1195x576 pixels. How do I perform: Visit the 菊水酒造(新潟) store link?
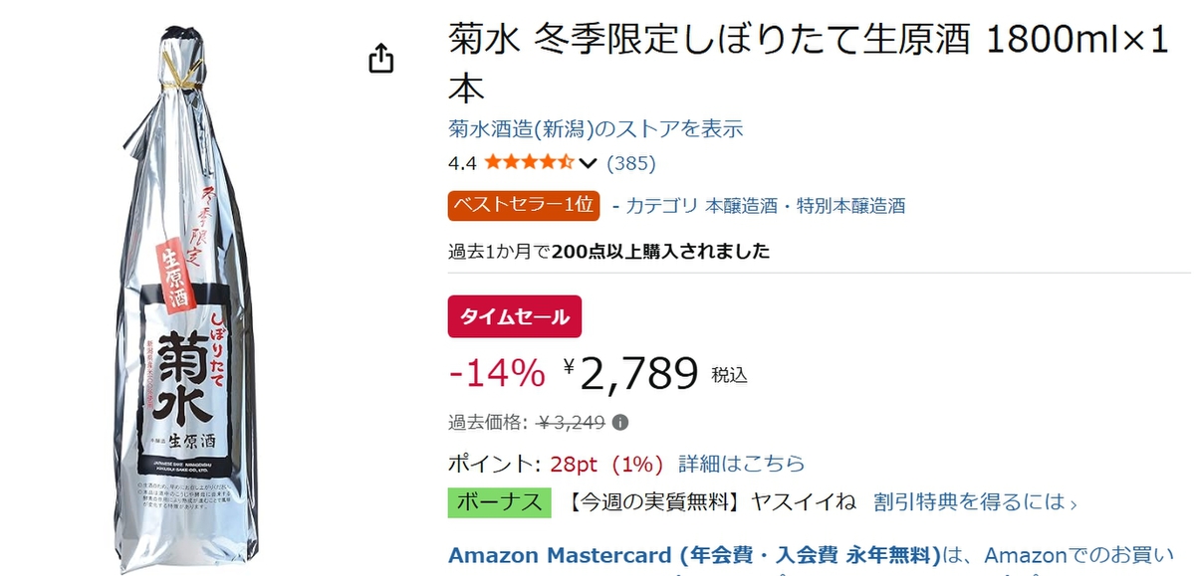(x=596, y=129)
